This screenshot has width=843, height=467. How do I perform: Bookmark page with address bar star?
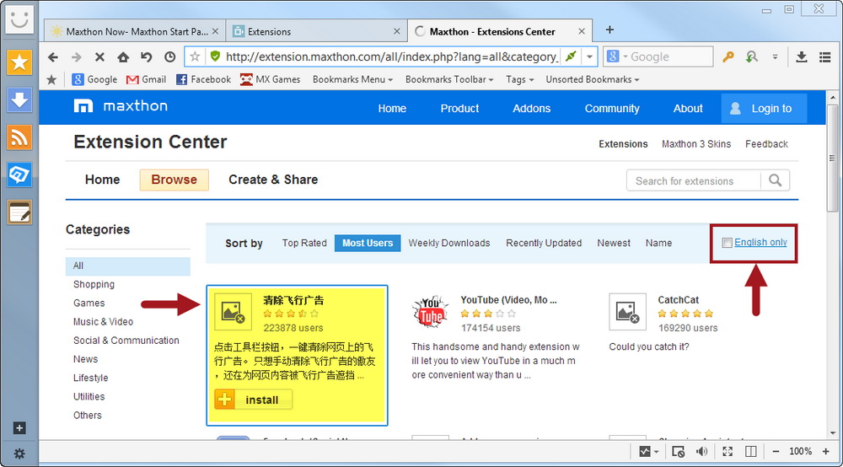(196, 56)
